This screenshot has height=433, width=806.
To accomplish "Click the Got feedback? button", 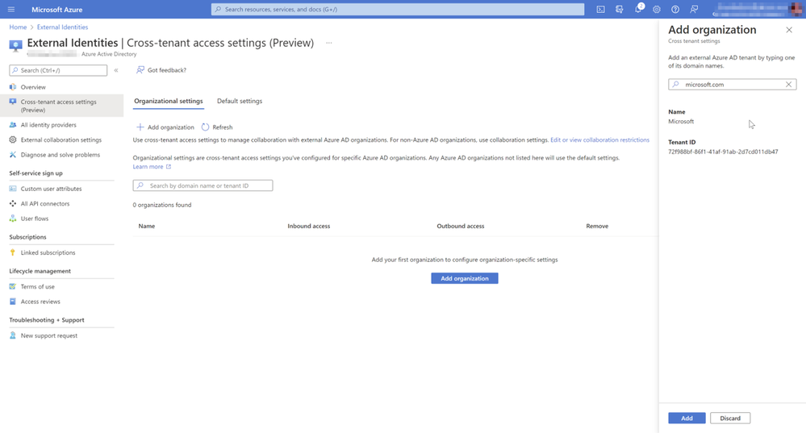I will coord(161,70).
